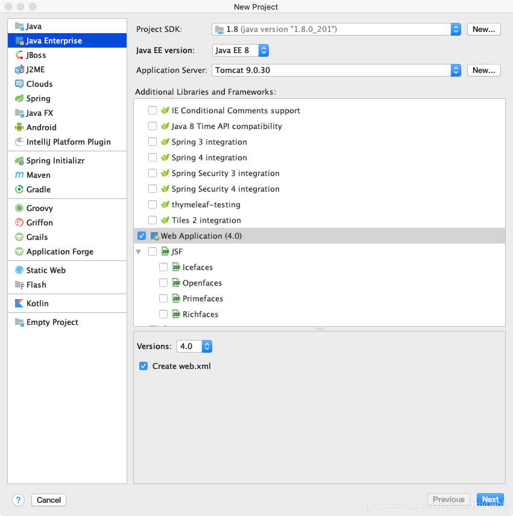Screen dimensions: 513x516
Task: Uncheck Create web.xml option
Action: 143,366
